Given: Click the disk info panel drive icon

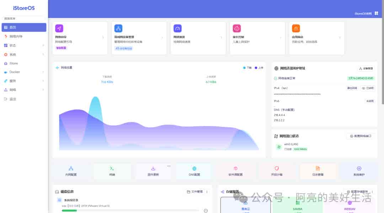Looking at the screenshot, I should point(57,192).
